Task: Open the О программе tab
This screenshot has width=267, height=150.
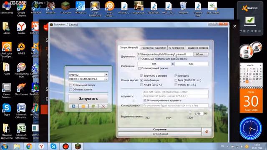Action: (x=176, y=48)
